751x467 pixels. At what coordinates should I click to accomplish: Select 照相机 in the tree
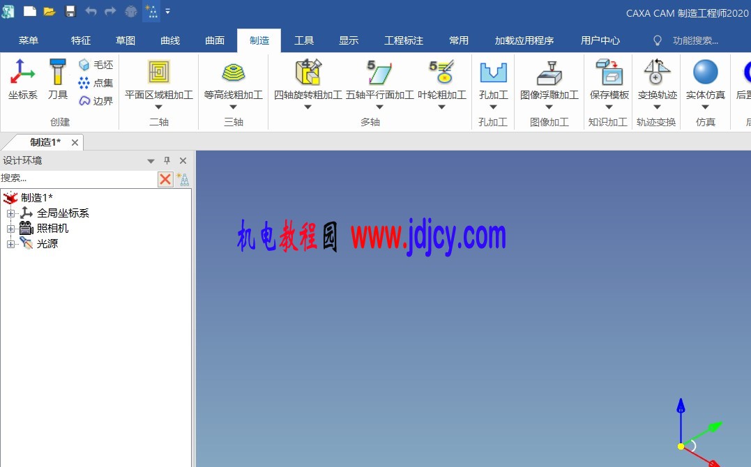(53, 229)
